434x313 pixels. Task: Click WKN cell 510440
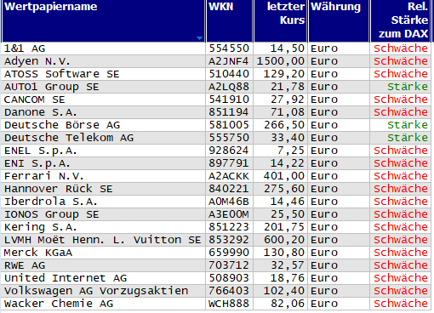pos(229,74)
